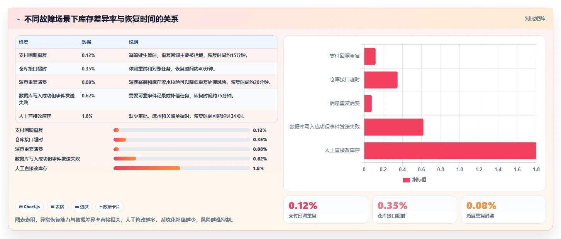Screen dimensions: 561x239
Task: Click the 对比矩阵 label in the header
Action: (x=535, y=18)
